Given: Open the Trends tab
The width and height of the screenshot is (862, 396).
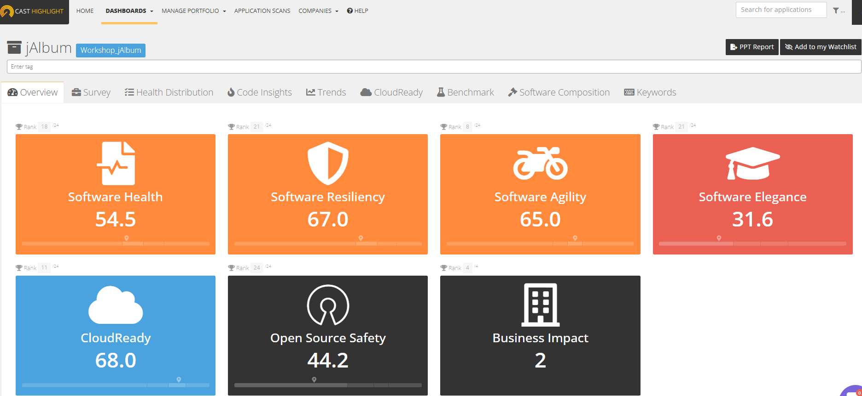Looking at the screenshot, I should click(x=326, y=92).
